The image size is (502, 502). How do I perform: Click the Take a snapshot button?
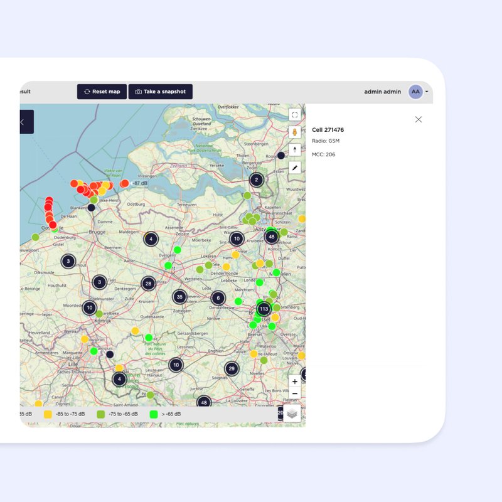160,92
